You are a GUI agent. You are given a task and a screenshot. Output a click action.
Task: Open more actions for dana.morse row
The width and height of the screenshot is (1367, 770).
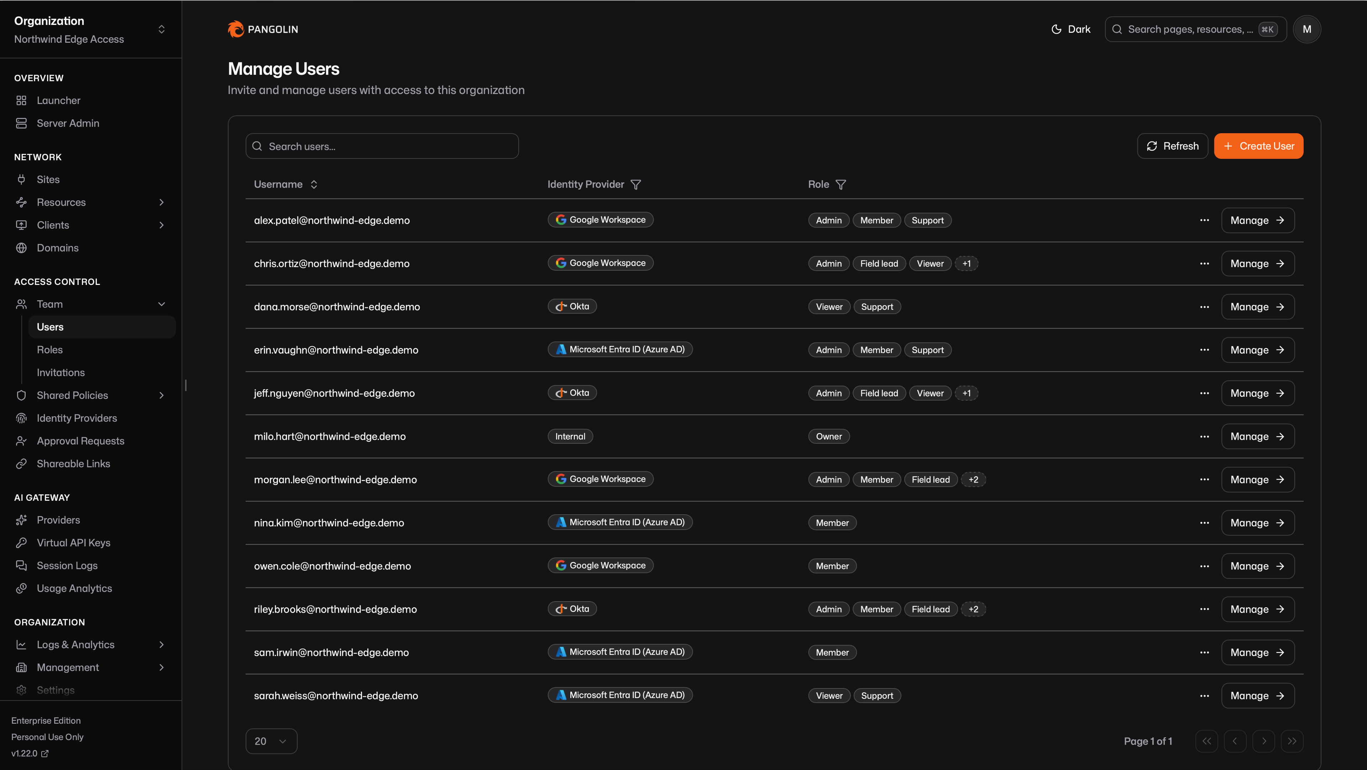1205,307
